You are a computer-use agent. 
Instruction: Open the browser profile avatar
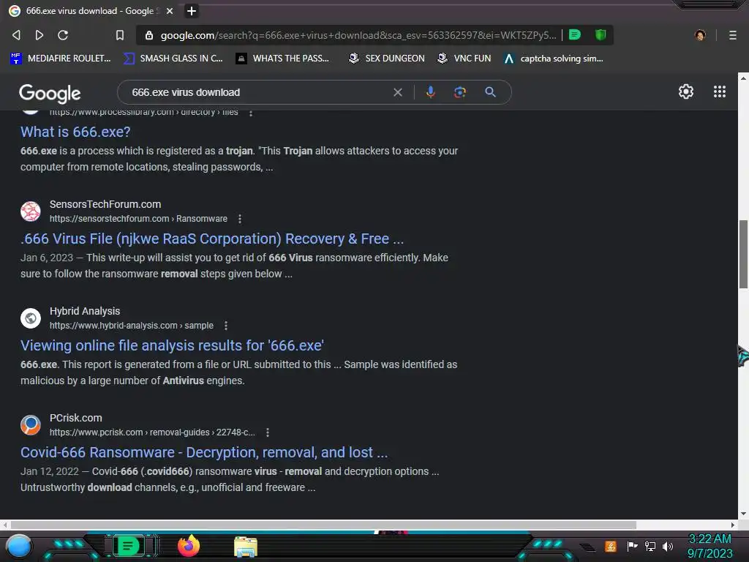[x=700, y=35]
